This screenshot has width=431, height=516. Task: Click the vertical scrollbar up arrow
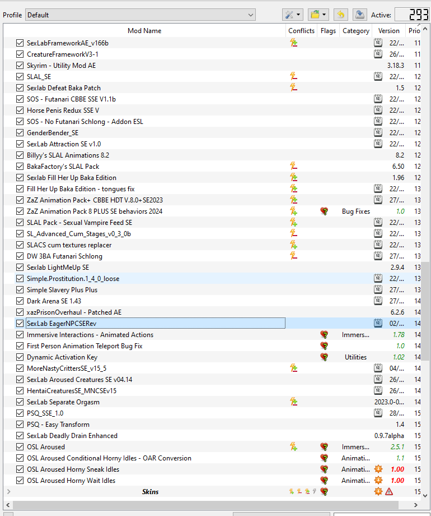425,29
